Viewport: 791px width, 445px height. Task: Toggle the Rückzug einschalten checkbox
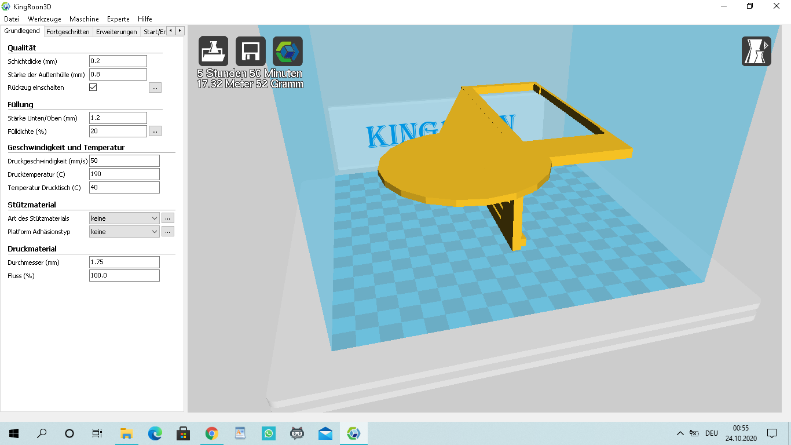[x=93, y=87]
